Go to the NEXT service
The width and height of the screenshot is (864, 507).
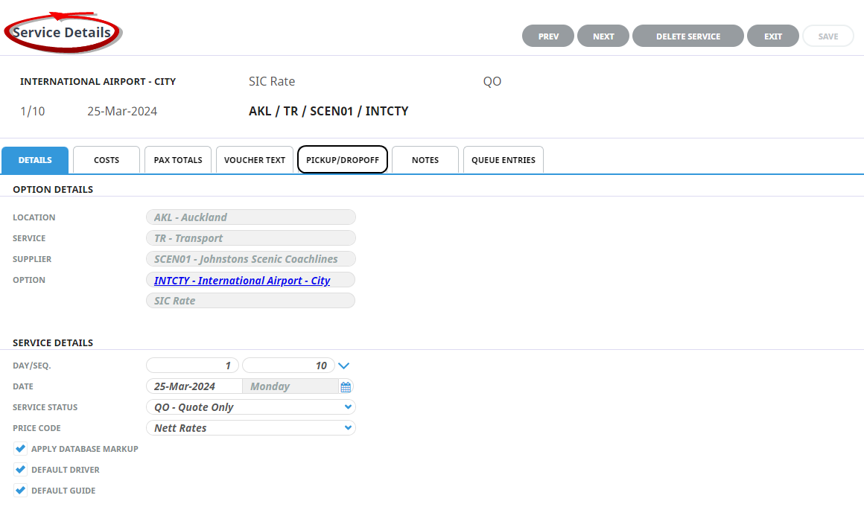pos(603,36)
